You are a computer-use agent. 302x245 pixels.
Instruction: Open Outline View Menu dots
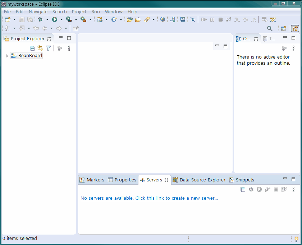coord(293,48)
